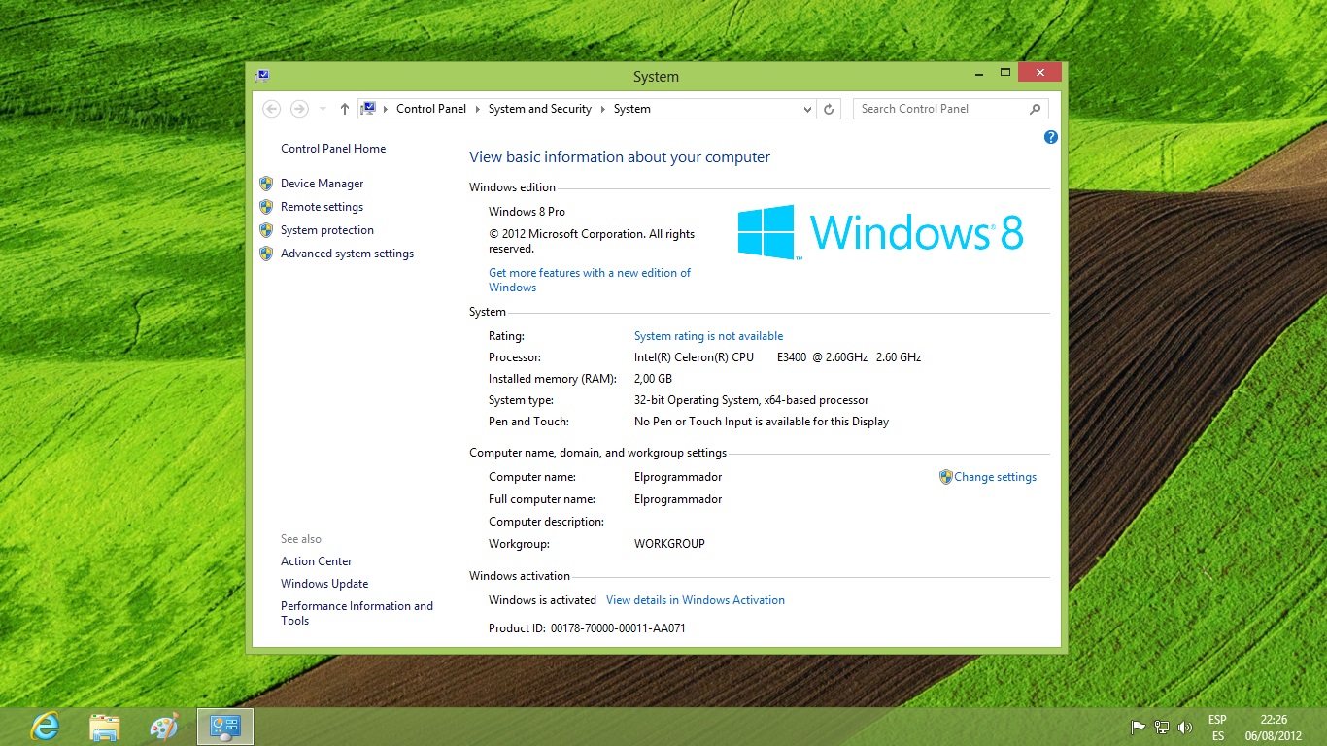Click the Forward navigation arrow

[x=299, y=109]
